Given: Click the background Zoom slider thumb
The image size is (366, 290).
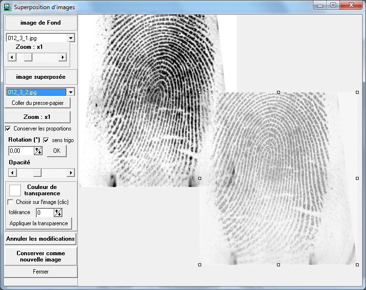Looking at the screenshot, I should click(x=28, y=57).
